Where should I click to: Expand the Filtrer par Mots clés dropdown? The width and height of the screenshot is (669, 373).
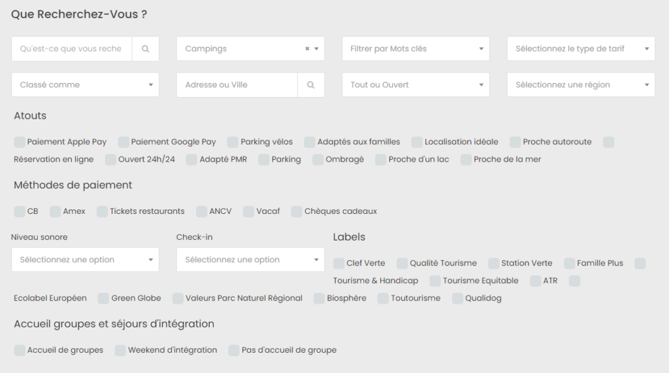pos(416,48)
